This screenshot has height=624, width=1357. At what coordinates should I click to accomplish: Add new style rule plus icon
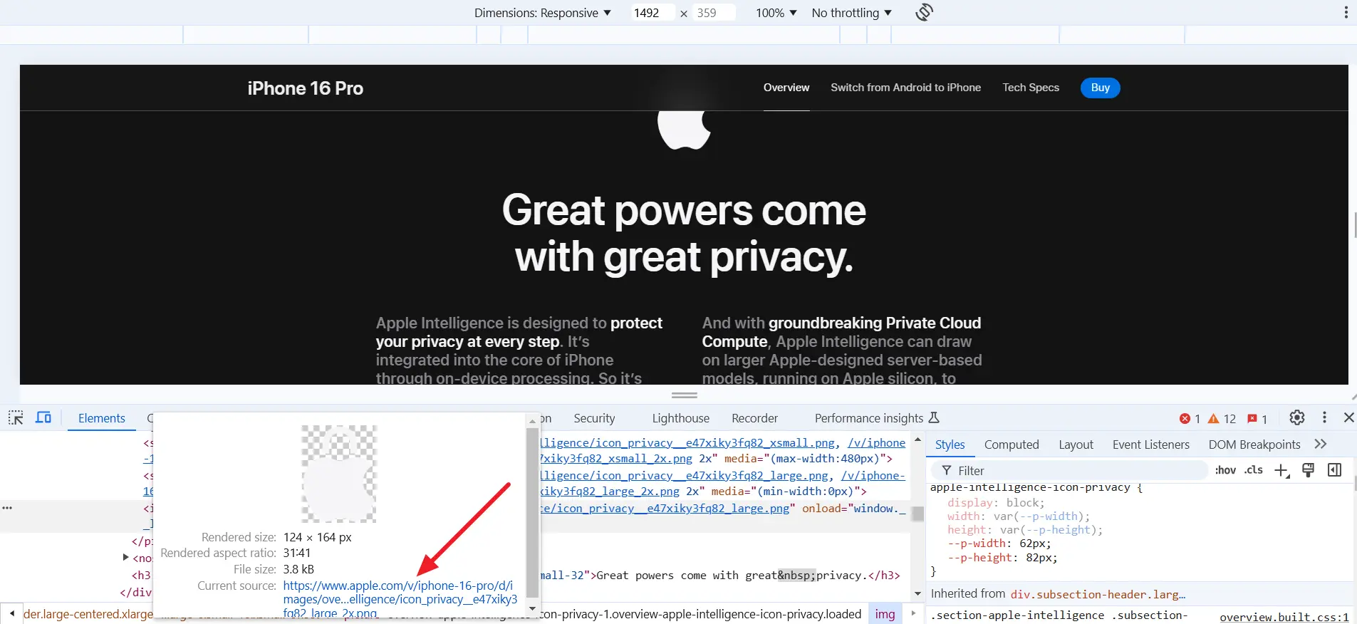[x=1282, y=471]
